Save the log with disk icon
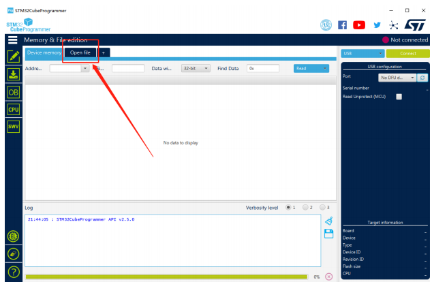Image resolution: width=432 pixels, height=282 pixels. point(328,233)
